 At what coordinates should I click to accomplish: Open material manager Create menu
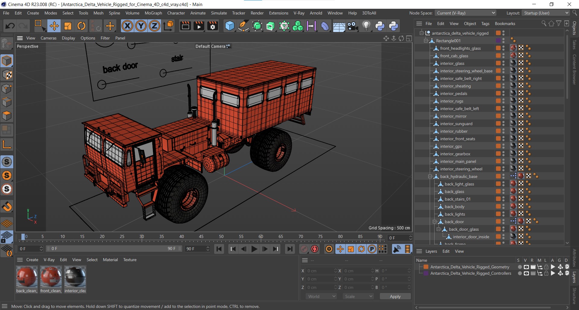(x=32, y=260)
